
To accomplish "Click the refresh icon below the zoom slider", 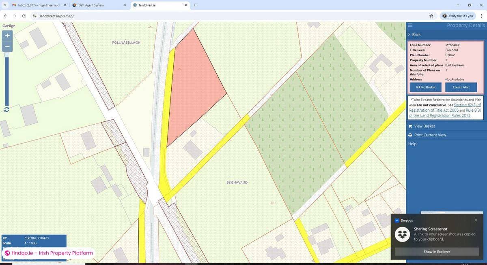I will [x=7, y=109].
